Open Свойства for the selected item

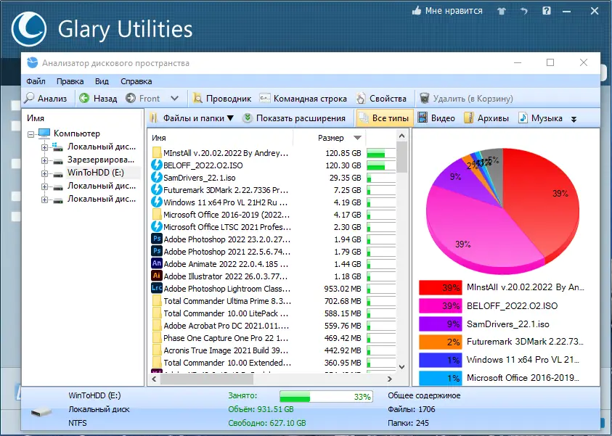point(381,98)
